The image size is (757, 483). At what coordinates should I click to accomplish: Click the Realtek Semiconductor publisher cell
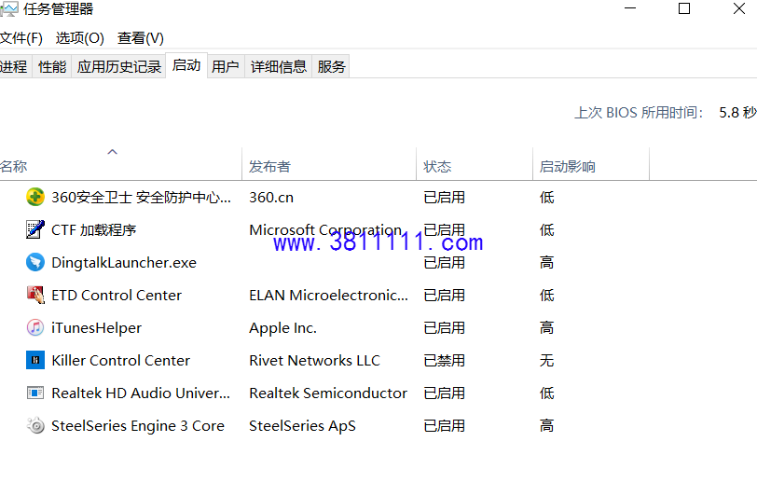point(328,393)
